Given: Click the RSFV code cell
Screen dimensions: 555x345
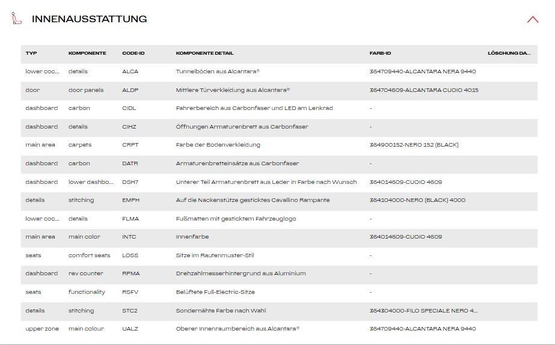Looking at the screenshot, I should click(x=130, y=292).
